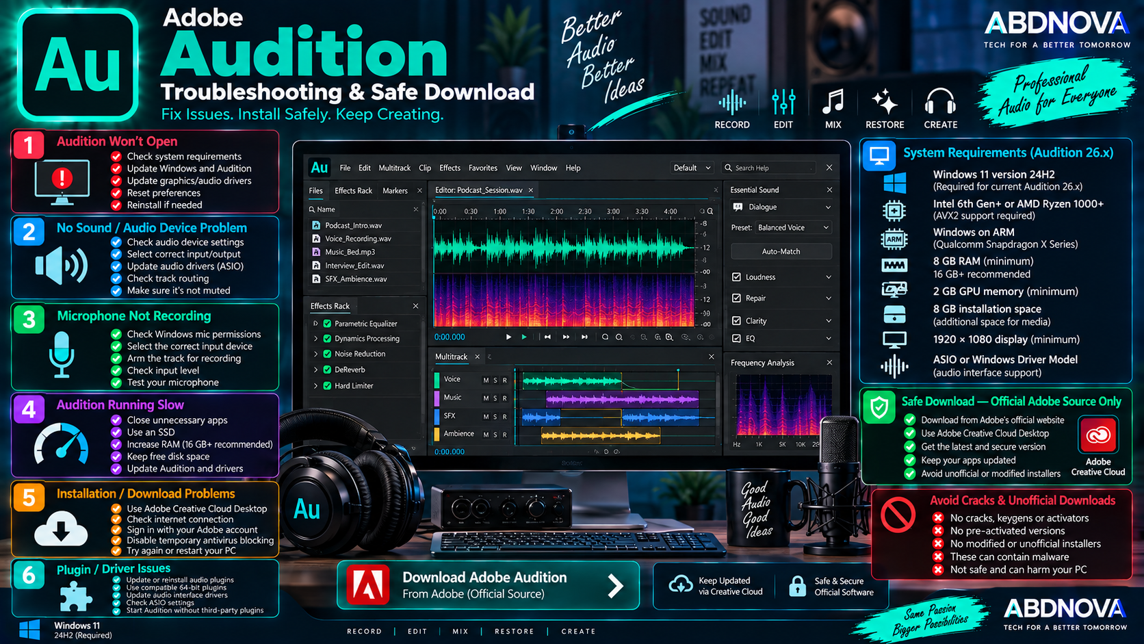Disable the Parametric Equalizer effect power toggle
The height and width of the screenshot is (644, 1144).
(x=327, y=324)
